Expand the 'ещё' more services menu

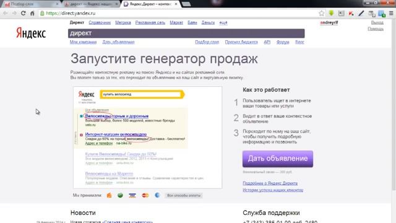(x=223, y=22)
